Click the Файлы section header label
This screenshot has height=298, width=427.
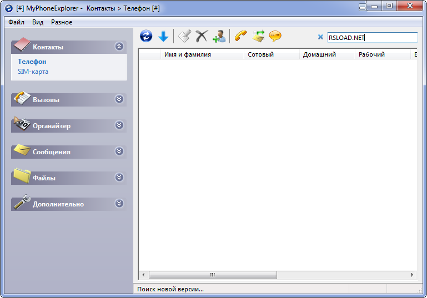click(44, 178)
